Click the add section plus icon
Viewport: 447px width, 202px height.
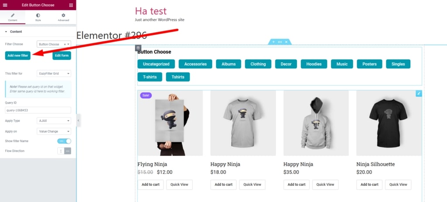point(273,42)
